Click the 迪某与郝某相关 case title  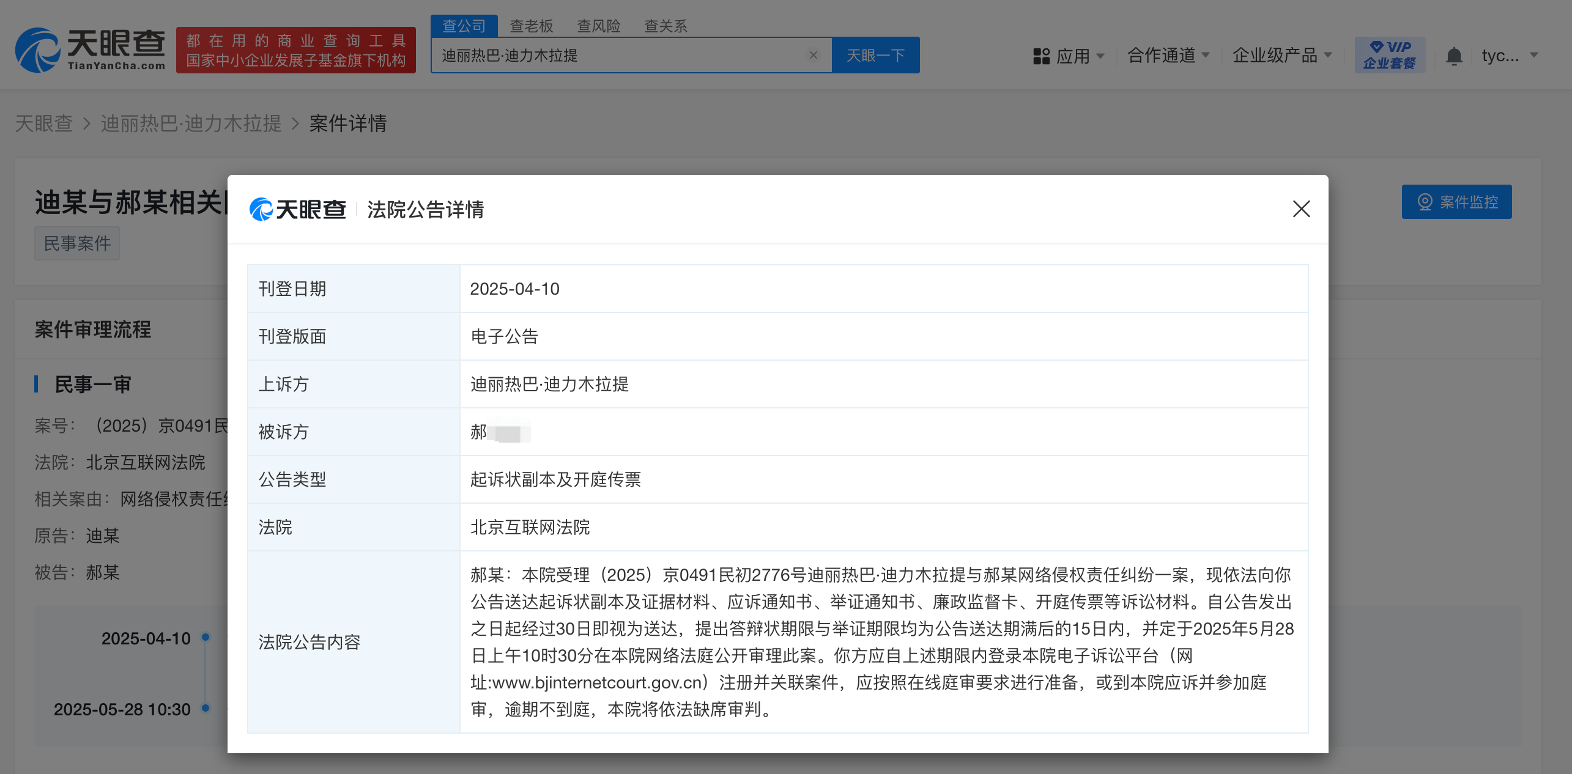tap(131, 202)
